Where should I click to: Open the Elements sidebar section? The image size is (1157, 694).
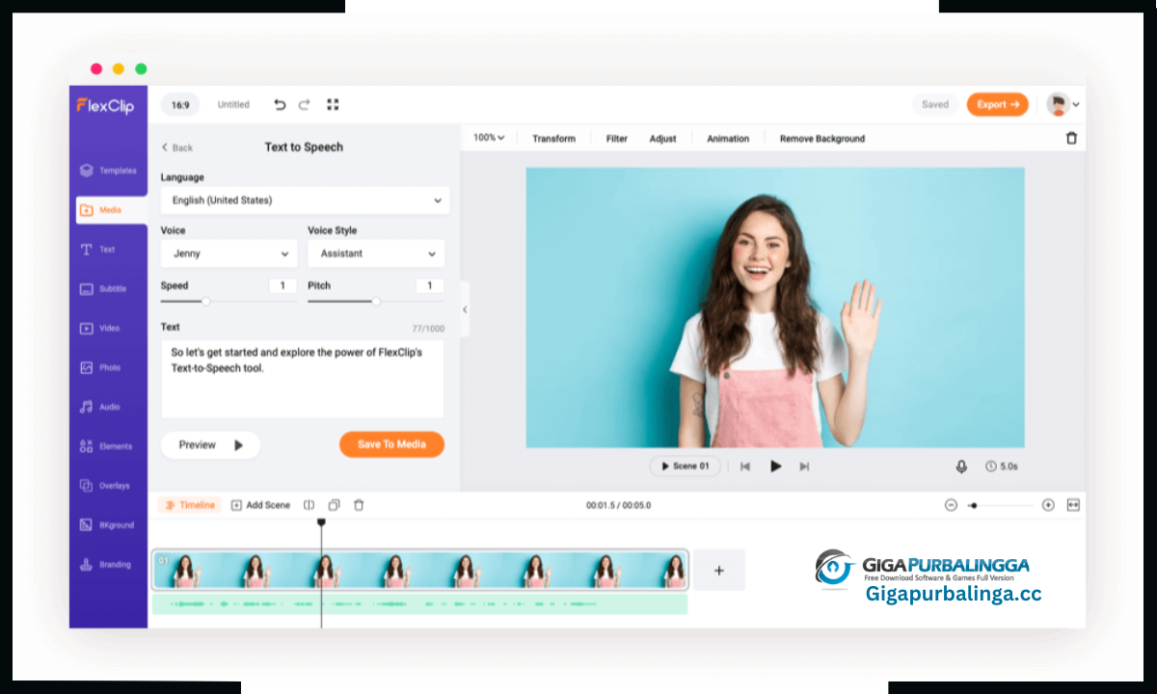[108, 446]
